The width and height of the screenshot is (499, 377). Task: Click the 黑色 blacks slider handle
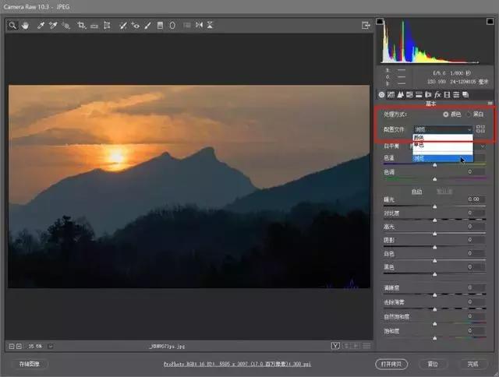(435, 274)
